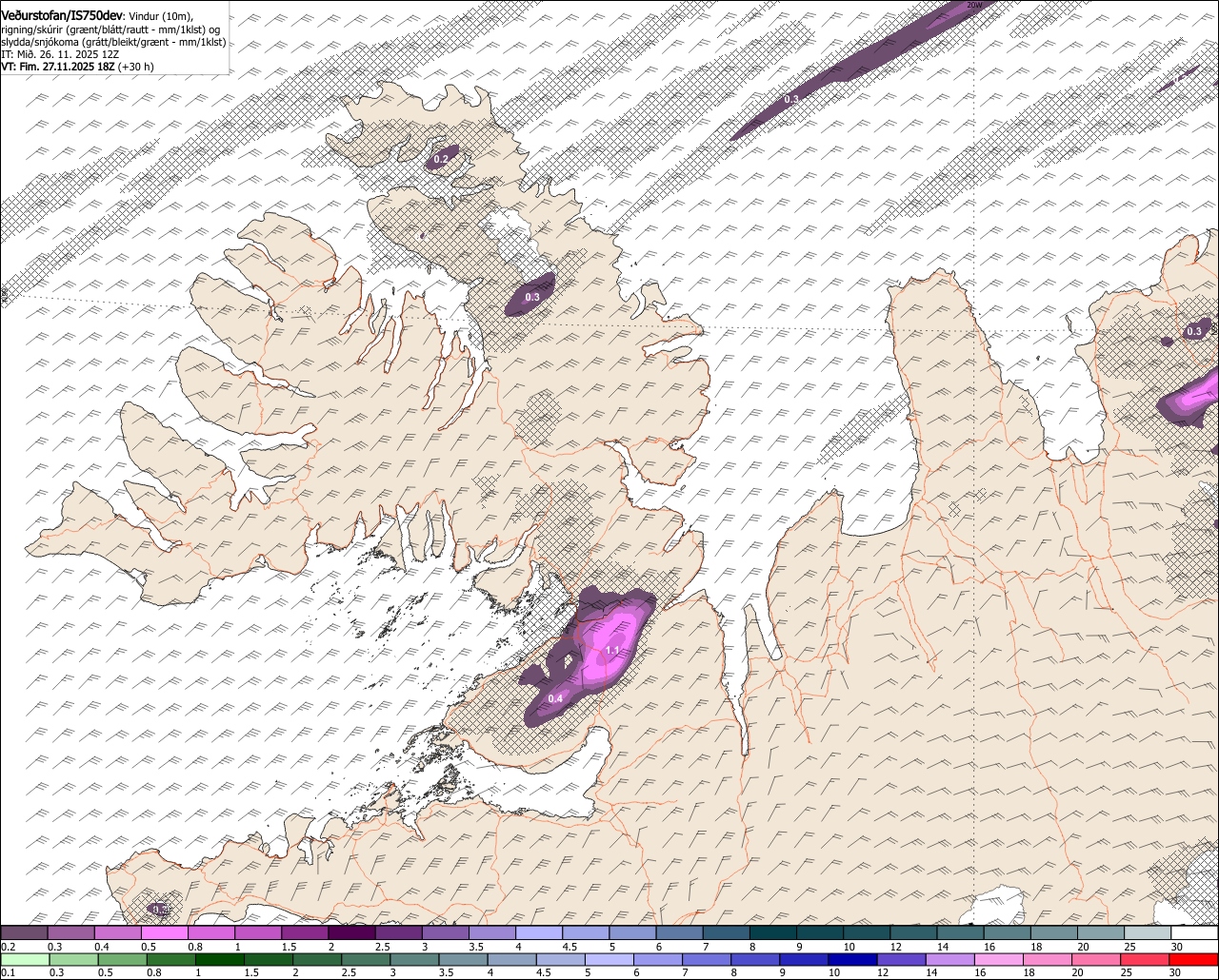Pick lower legend light pink swatch between 16 and 18
The image size is (1219, 980).
point(999,959)
